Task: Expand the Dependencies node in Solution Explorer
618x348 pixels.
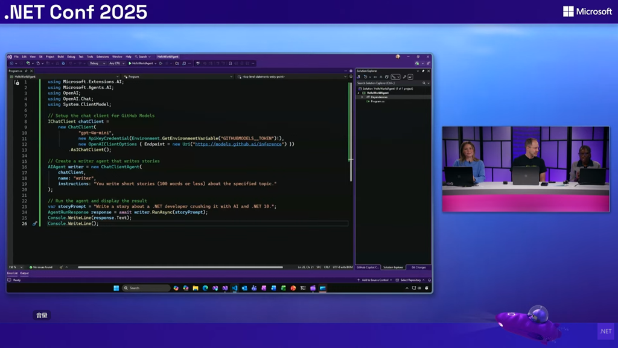Action: [x=362, y=97]
